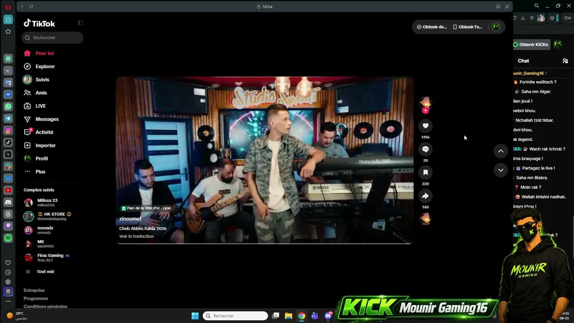Open the Suivis following feed
The width and height of the screenshot is (574, 323).
point(36,79)
